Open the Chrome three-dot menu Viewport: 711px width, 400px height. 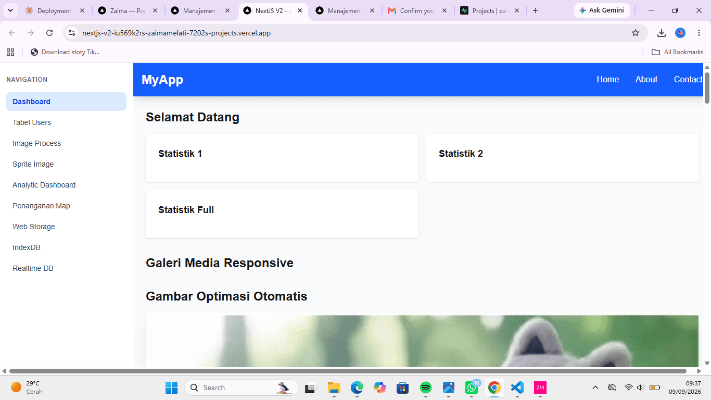[699, 33]
